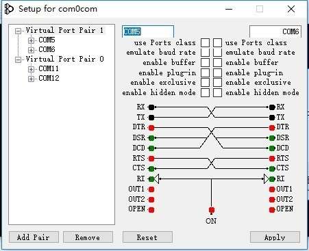Click the com0com title bar app icon
The height and width of the screenshot is (251, 309).
pyautogui.click(x=9, y=9)
